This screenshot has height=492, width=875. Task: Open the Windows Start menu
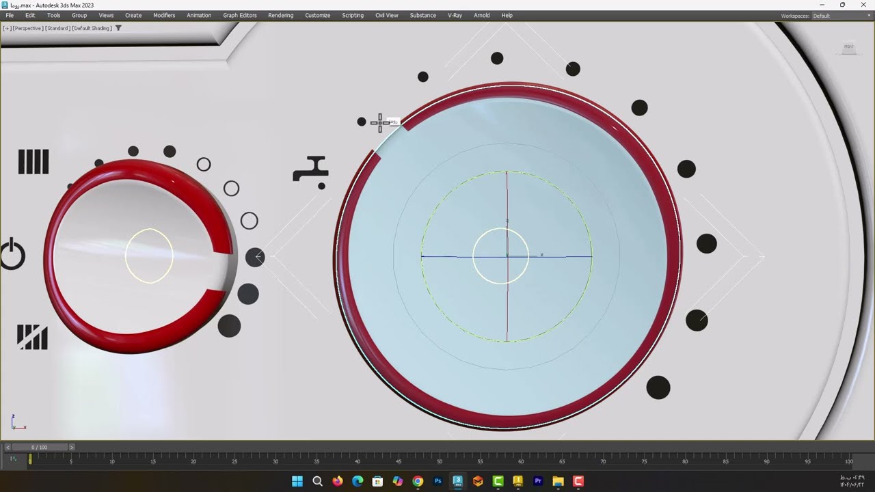[x=297, y=481]
